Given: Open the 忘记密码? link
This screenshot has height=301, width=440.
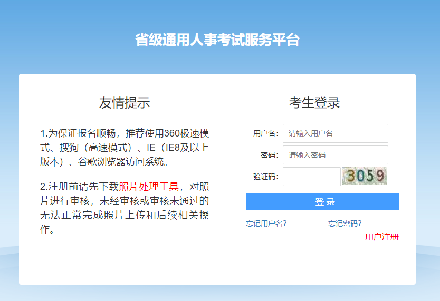Looking at the screenshot, I should point(345,224).
